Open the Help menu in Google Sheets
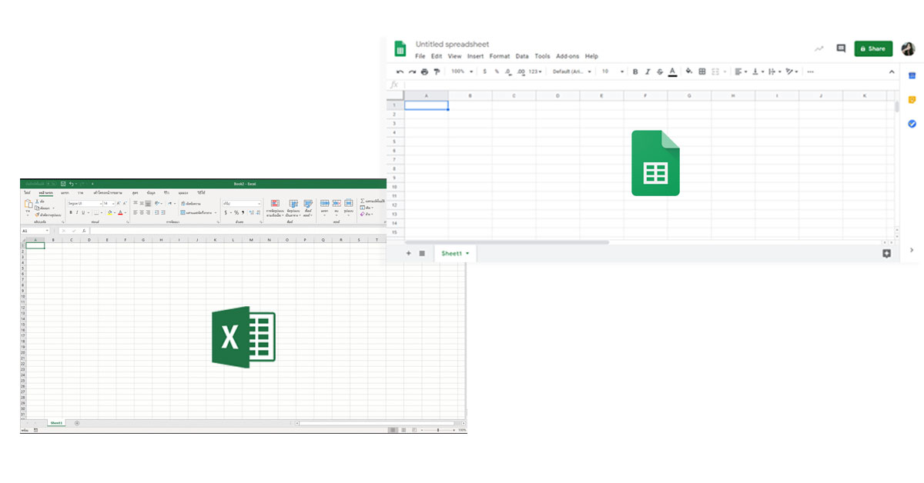This screenshot has height=483, width=924. (591, 56)
